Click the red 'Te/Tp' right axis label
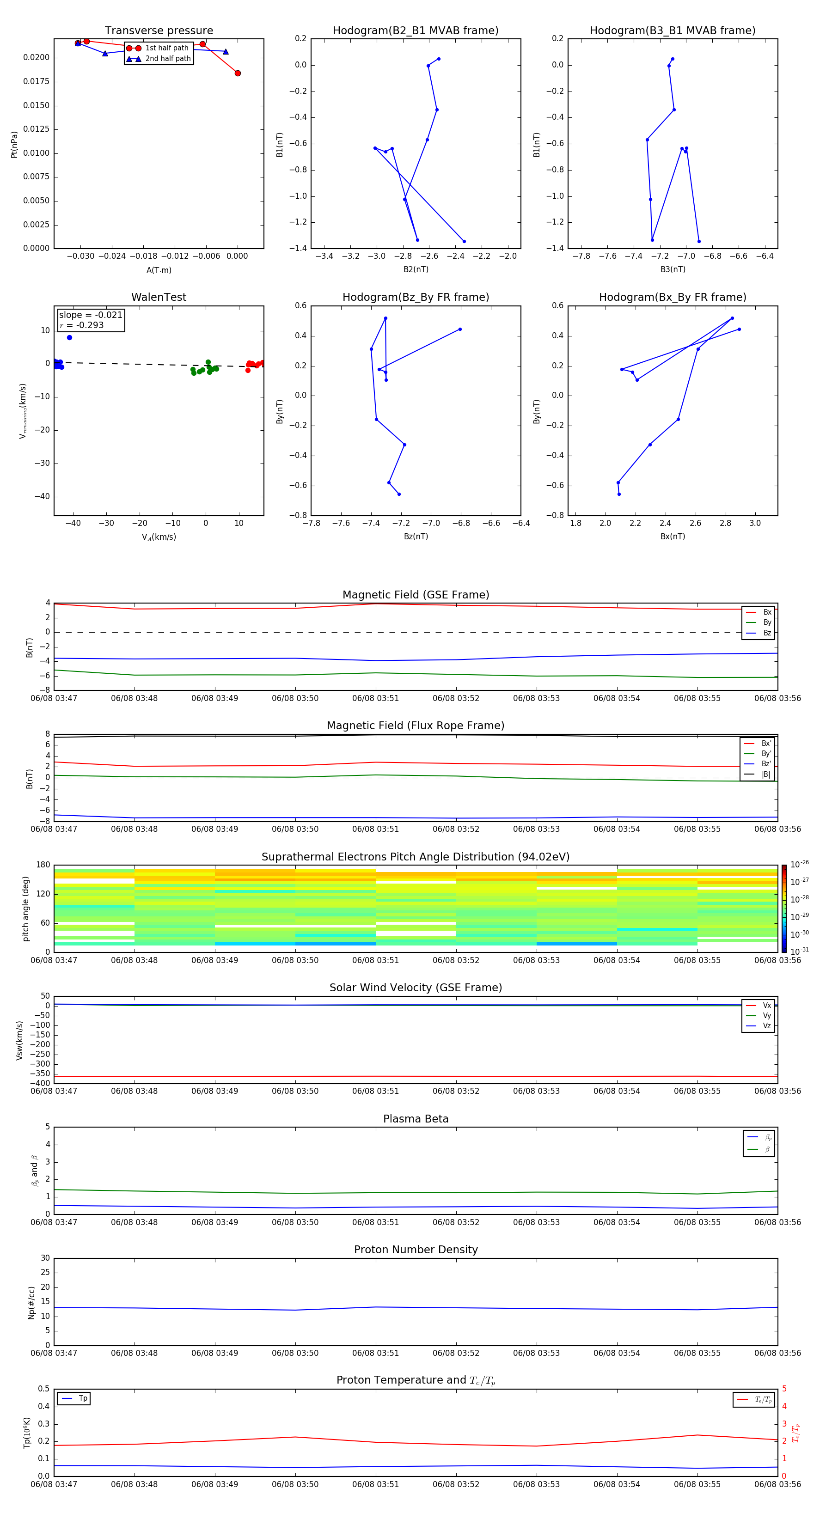The image size is (832, 1525). coord(796,1433)
